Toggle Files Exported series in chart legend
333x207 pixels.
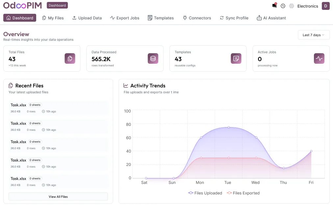click(243, 193)
